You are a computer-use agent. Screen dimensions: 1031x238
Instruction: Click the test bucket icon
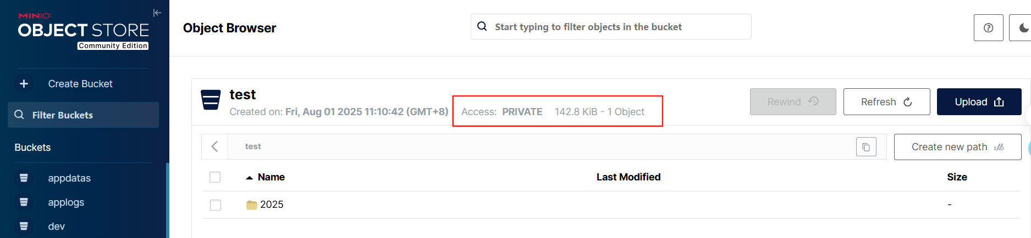click(x=211, y=100)
